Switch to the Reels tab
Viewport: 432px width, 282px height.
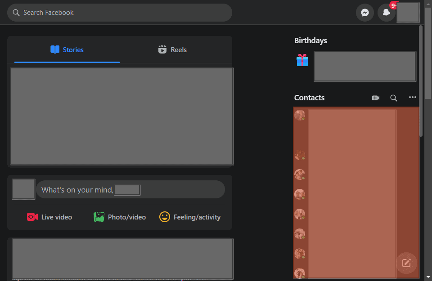pos(172,49)
